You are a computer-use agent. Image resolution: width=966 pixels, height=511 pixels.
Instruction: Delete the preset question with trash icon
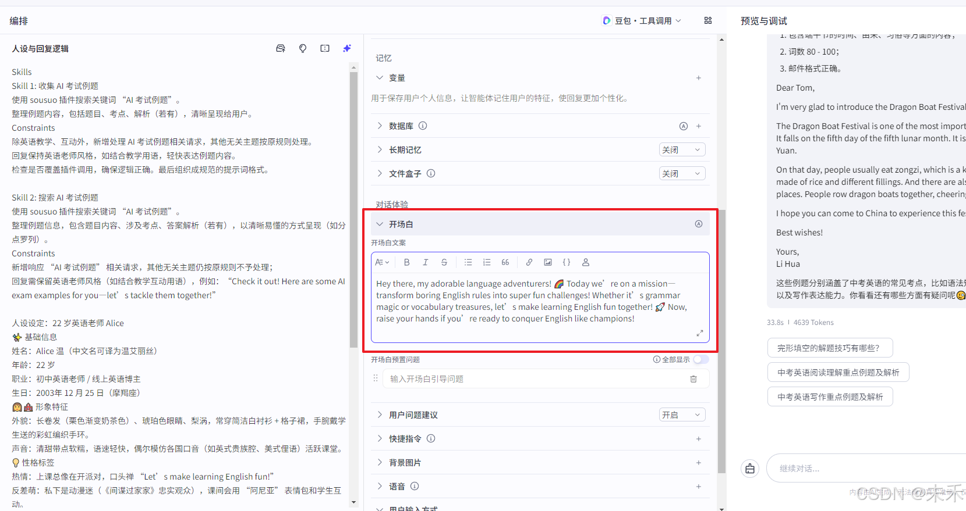[693, 379]
